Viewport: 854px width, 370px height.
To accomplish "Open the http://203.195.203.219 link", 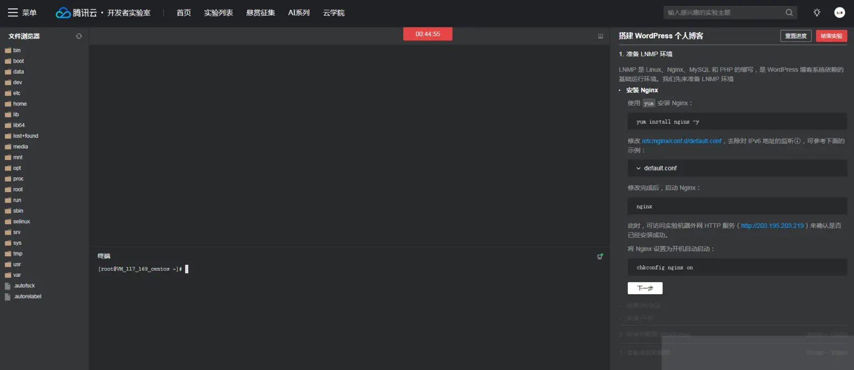I will coord(772,226).
